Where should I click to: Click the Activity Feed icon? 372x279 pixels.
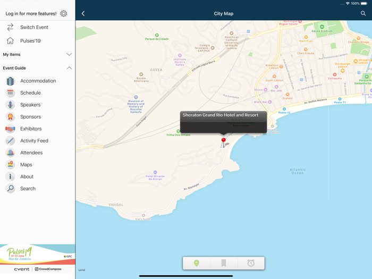(x=10, y=141)
